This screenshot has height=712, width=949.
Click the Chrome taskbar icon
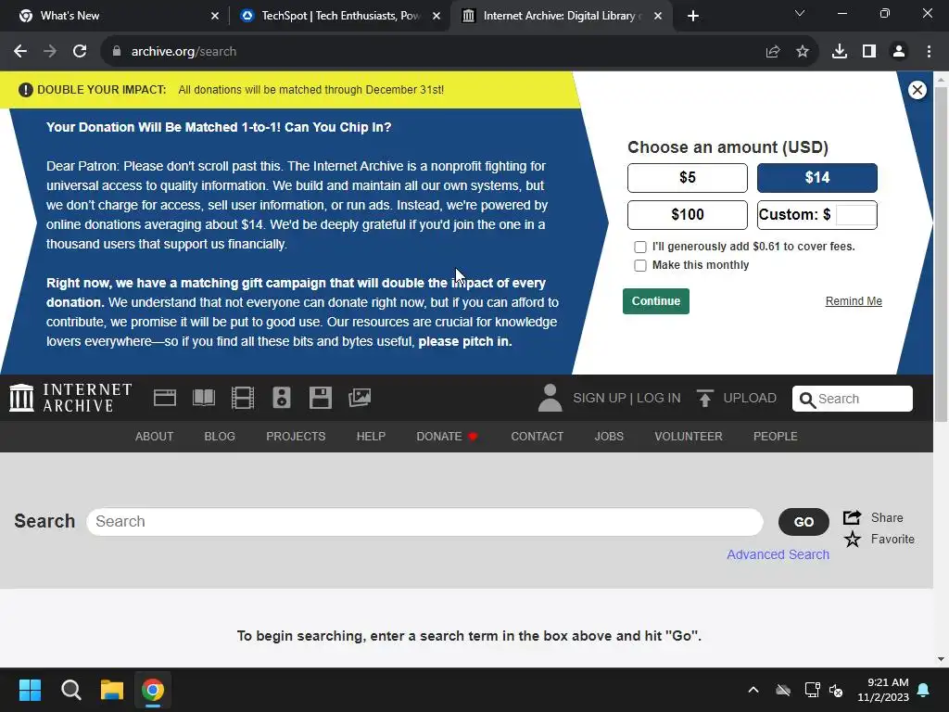point(153,690)
